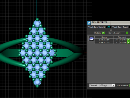Click the green arrow on the 0.59tw row
130x98 pixels.
click(x=128, y=42)
